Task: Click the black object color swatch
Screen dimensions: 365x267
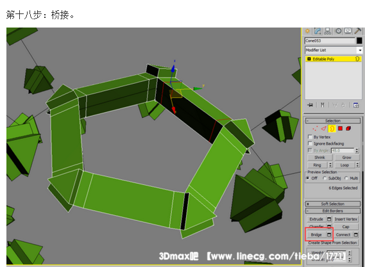Action: tap(359, 41)
